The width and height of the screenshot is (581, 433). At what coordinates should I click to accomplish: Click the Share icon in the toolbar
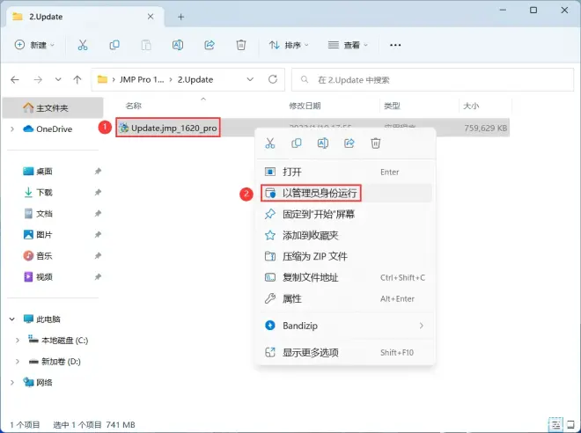tap(210, 45)
